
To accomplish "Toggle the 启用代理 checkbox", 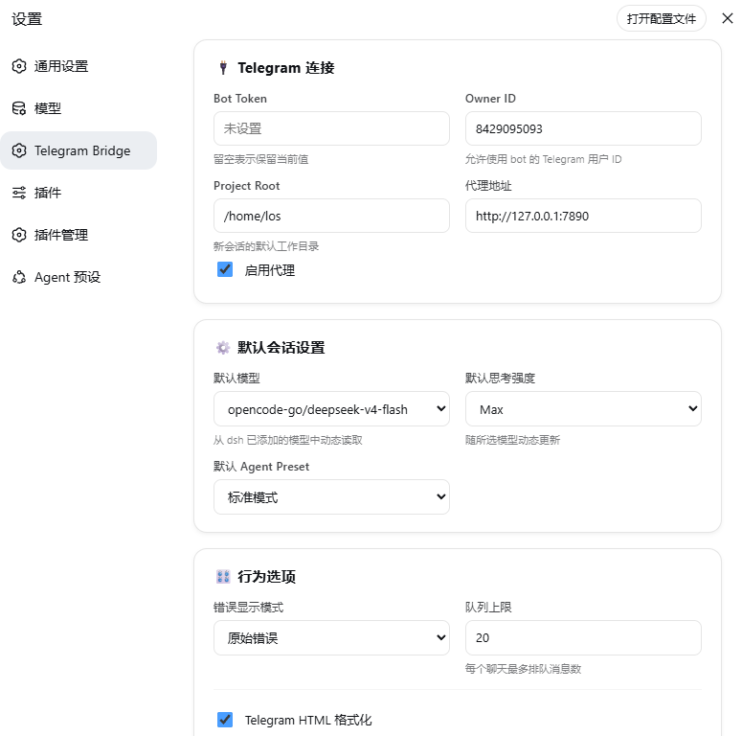I will click(x=225, y=269).
